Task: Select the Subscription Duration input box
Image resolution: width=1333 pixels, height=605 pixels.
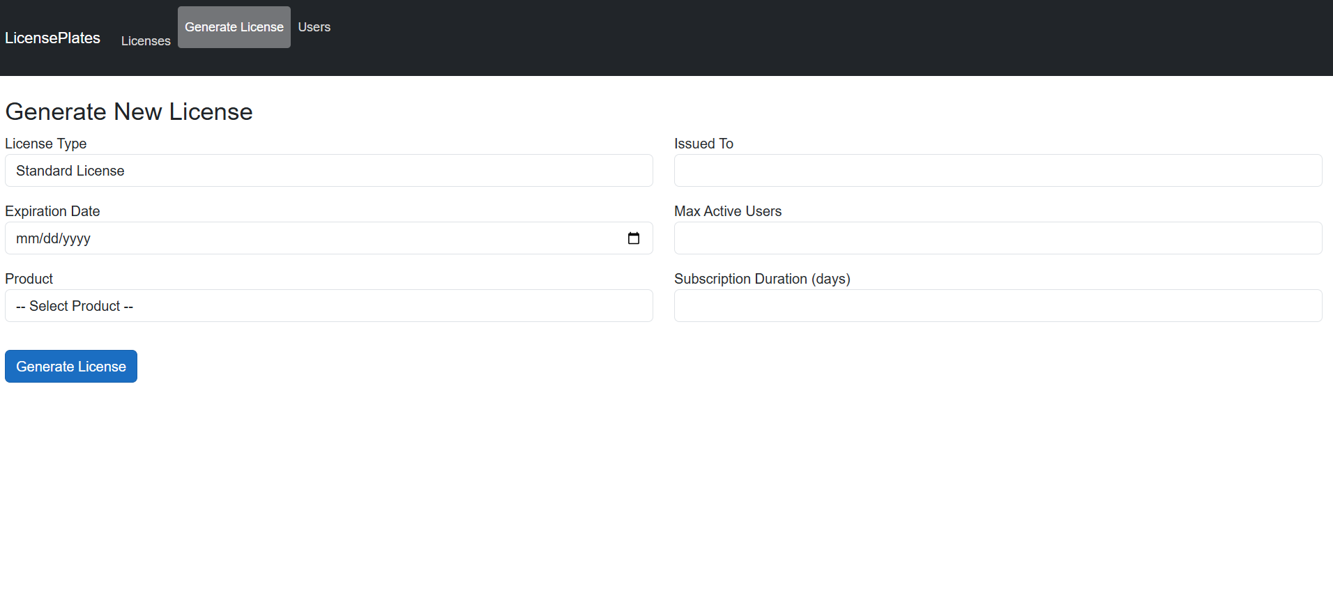Action: coord(998,306)
